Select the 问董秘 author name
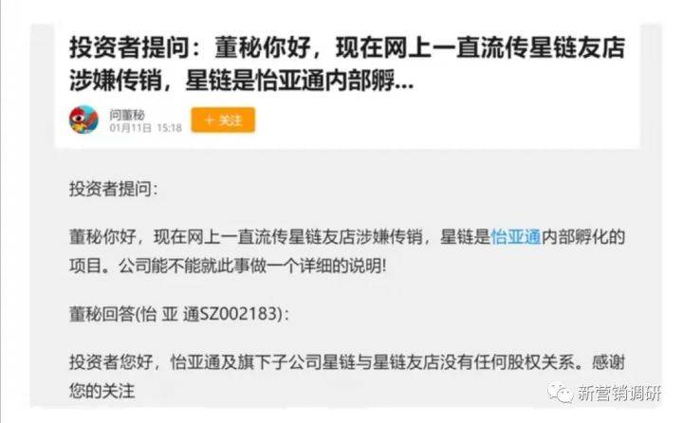683x423 pixels. point(127,114)
